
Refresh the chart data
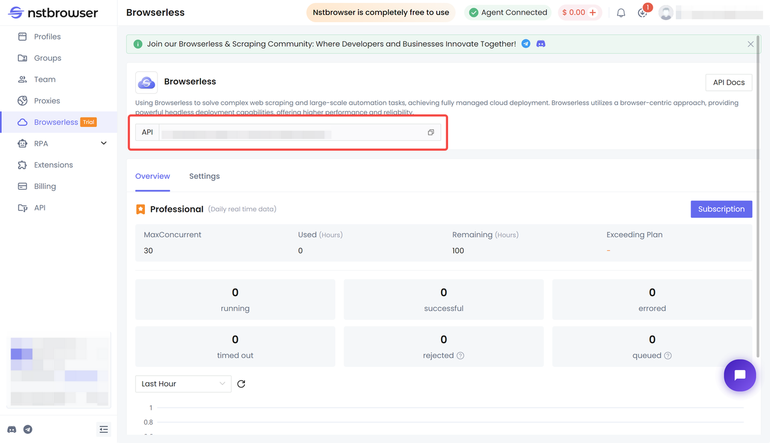[x=241, y=384]
